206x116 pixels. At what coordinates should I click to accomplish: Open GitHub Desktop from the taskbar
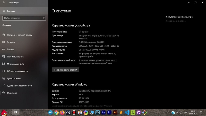click(x=139, y=112)
